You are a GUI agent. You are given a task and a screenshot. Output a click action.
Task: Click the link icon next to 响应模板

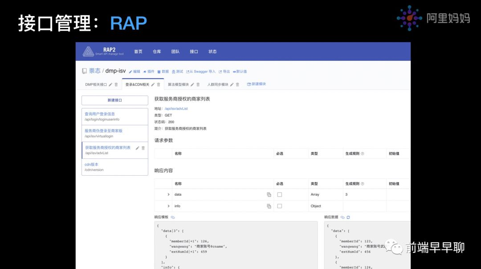point(173,217)
